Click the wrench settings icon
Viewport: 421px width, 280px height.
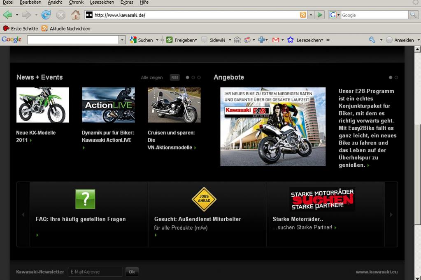(x=372, y=40)
